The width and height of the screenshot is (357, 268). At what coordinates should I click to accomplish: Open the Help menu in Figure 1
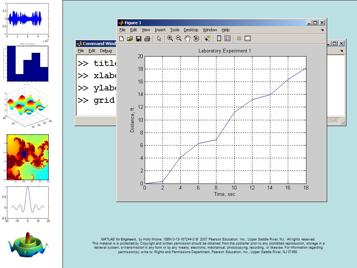click(226, 30)
